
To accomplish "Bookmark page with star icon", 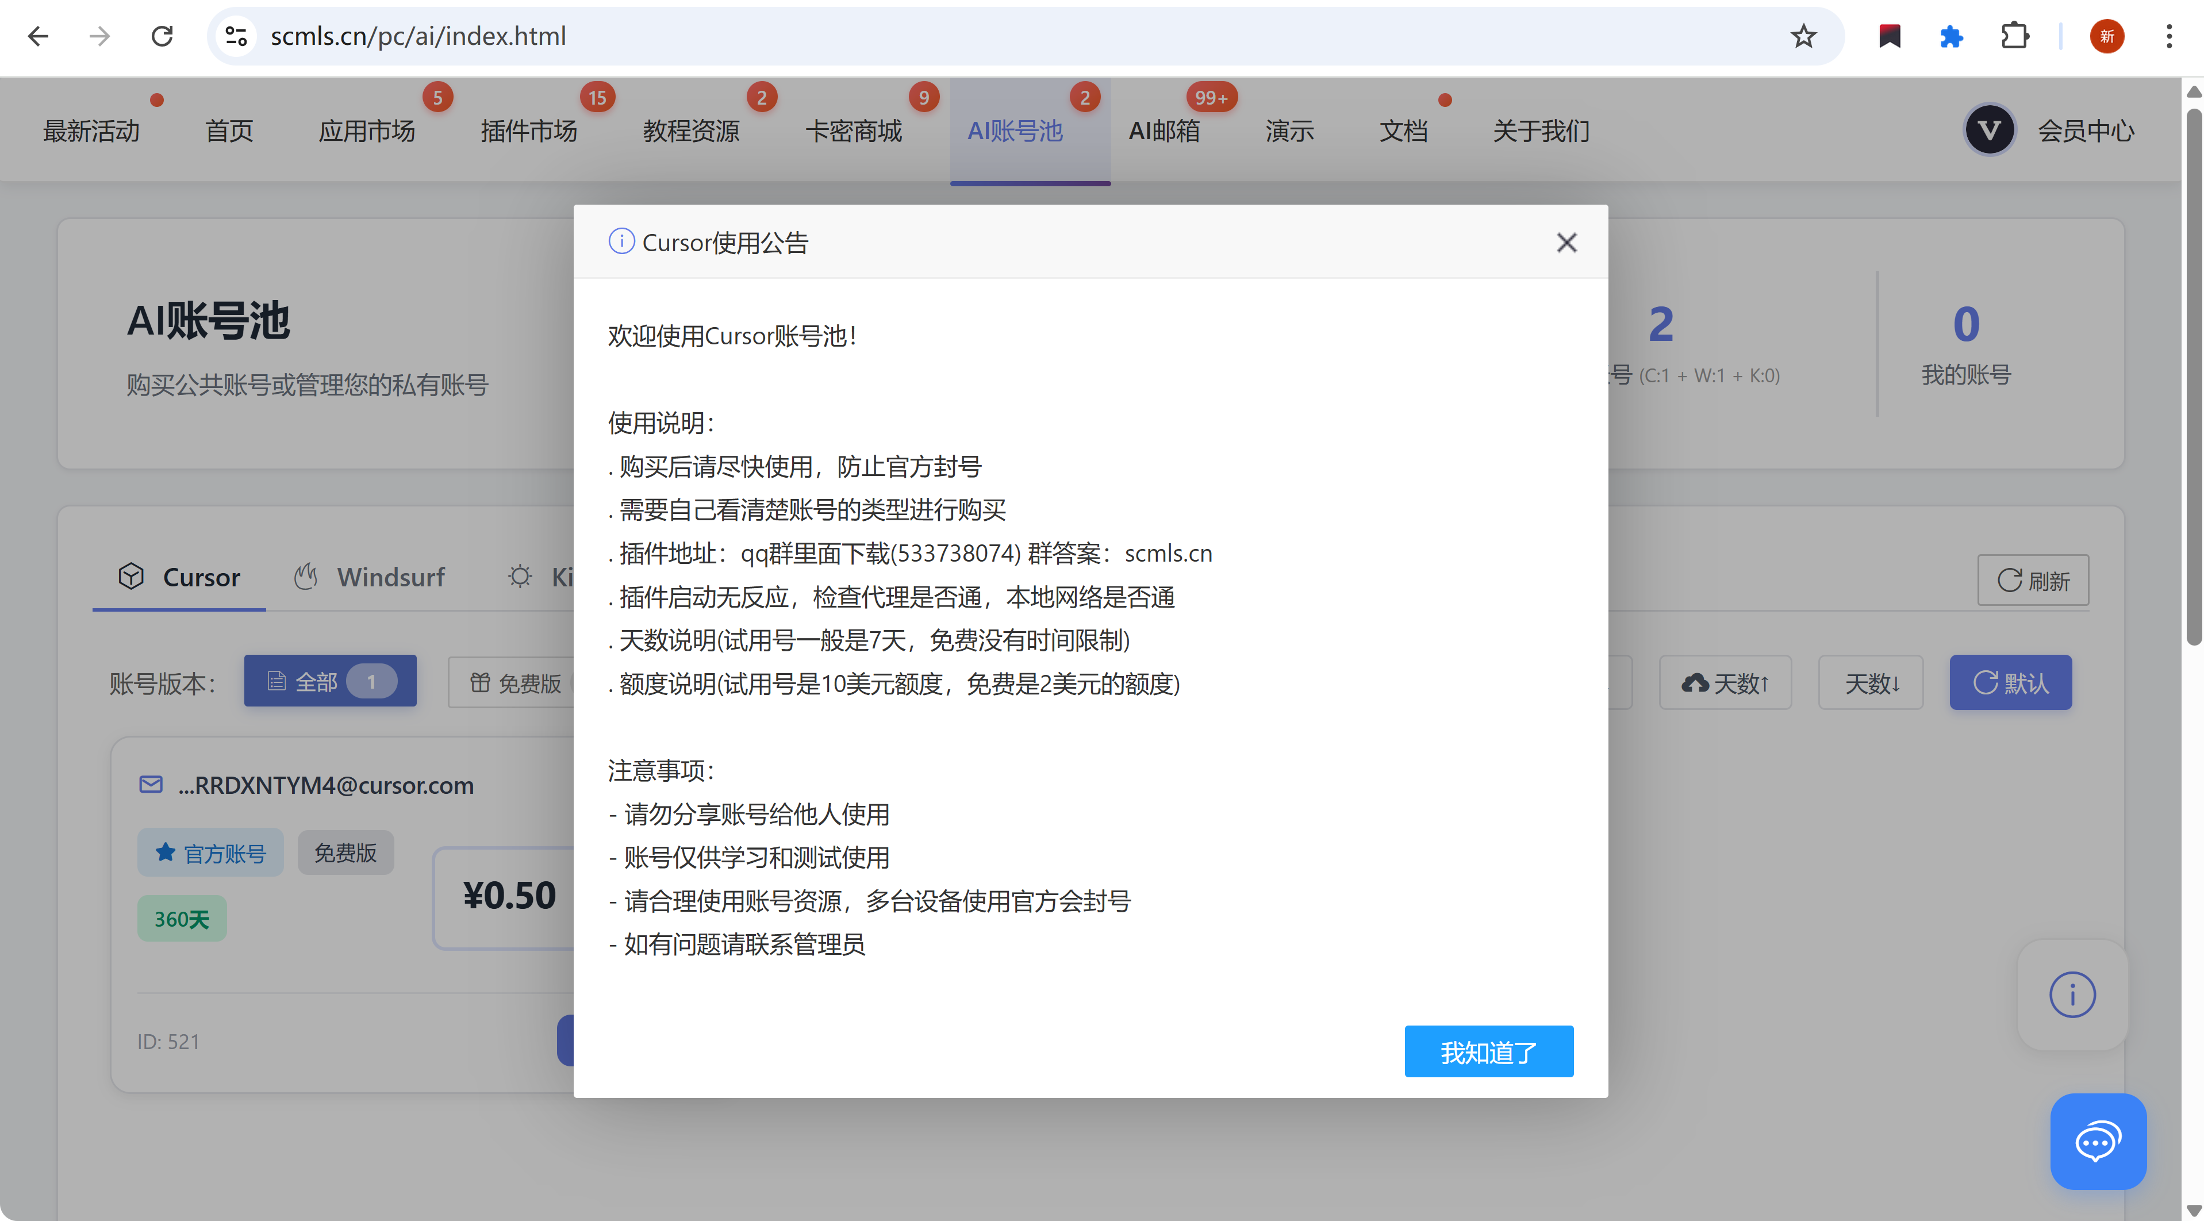I will click(x=1803, y=36).
